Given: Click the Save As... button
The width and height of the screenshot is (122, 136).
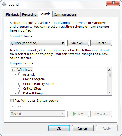Looking at the screenshot, I should click(x=78, y=43).
